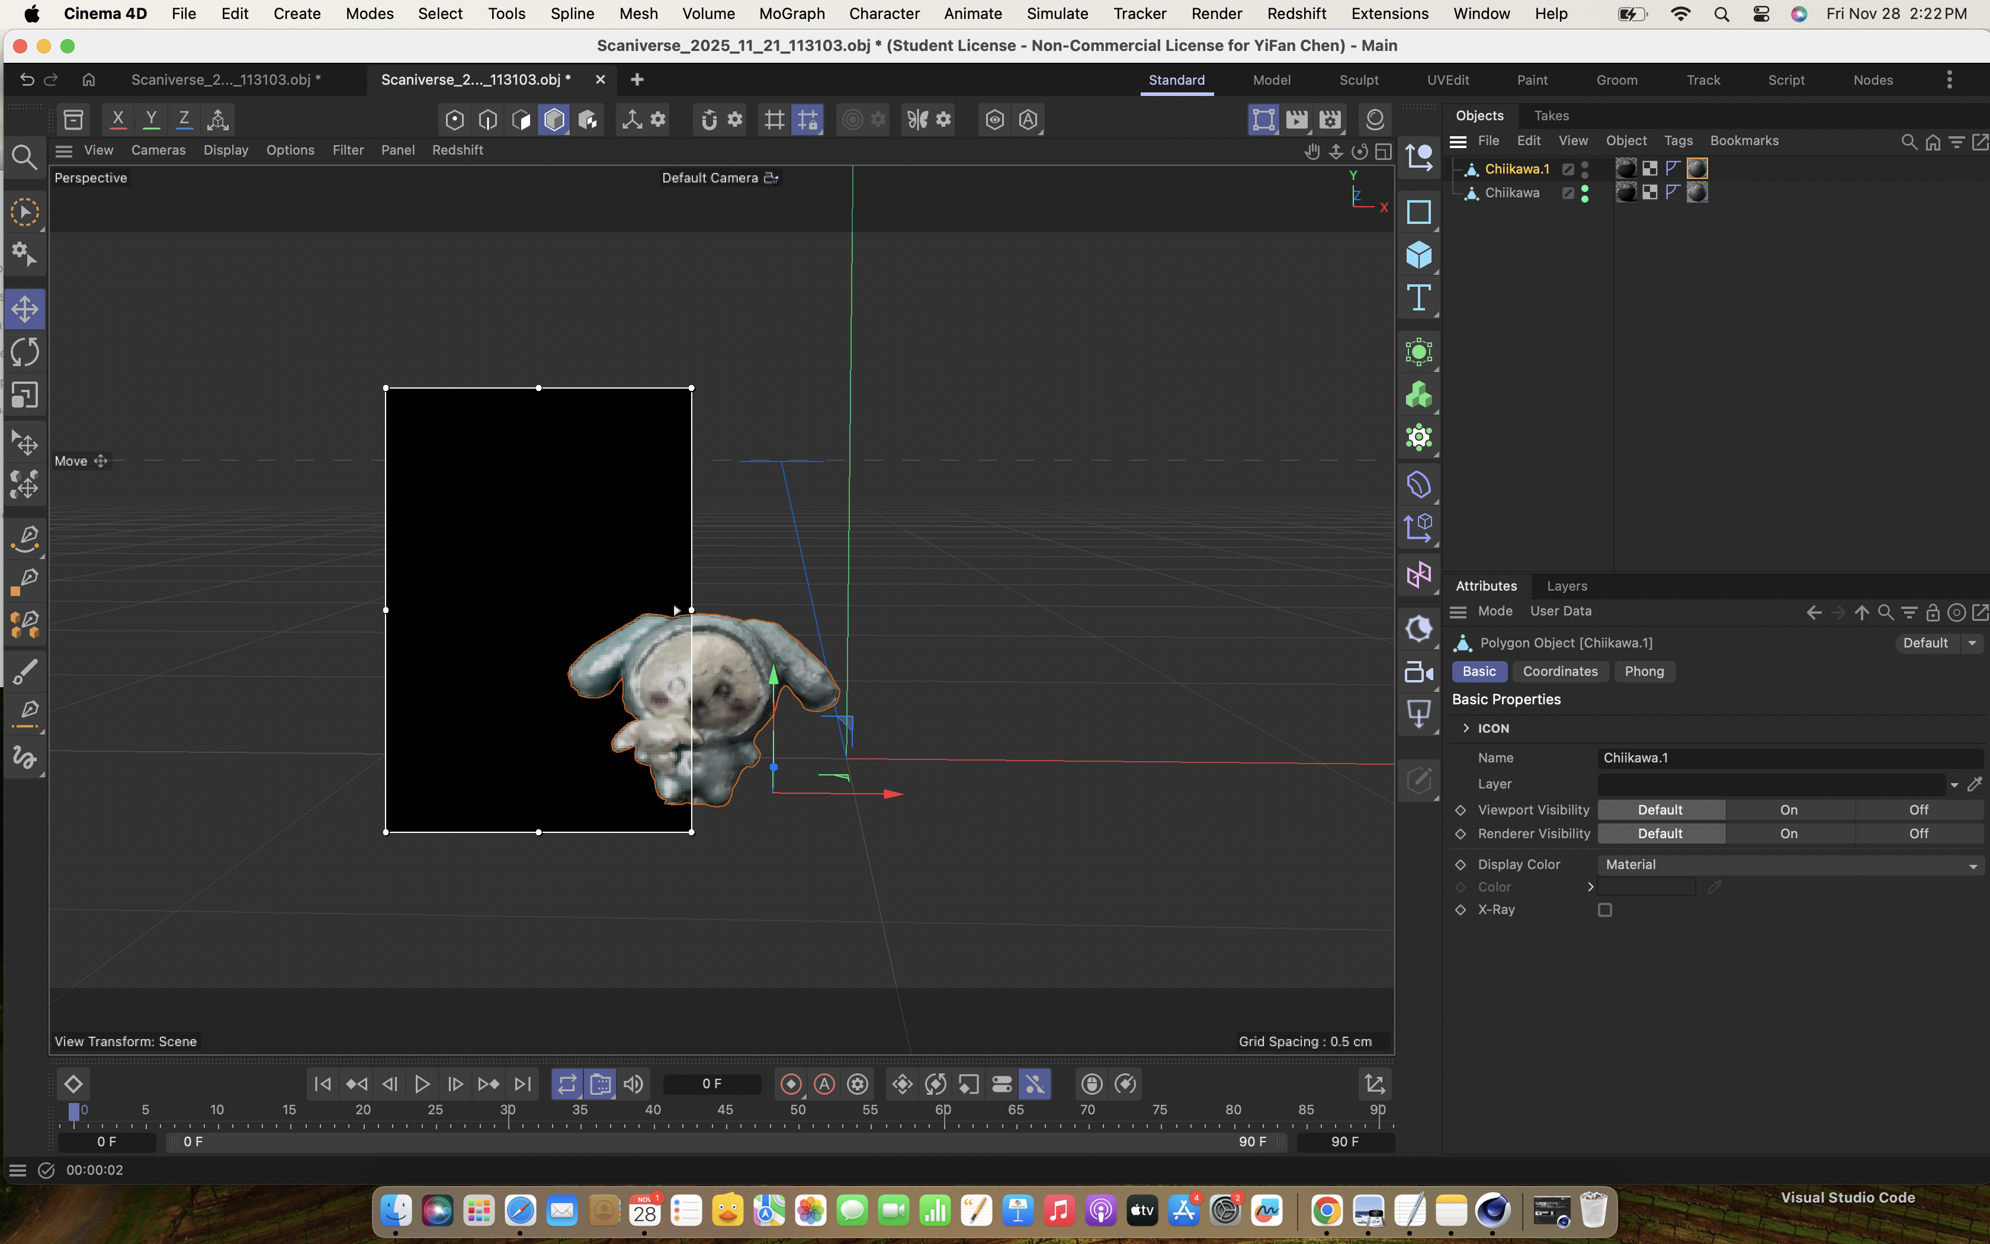Click the Text spline tool icon
This screenshot has width=1990, height=1244.
click(x=1418, y=298)
